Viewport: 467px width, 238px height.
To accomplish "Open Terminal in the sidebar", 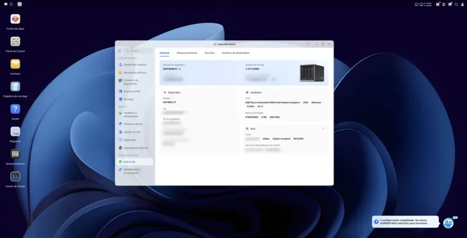I will point(135,99).
